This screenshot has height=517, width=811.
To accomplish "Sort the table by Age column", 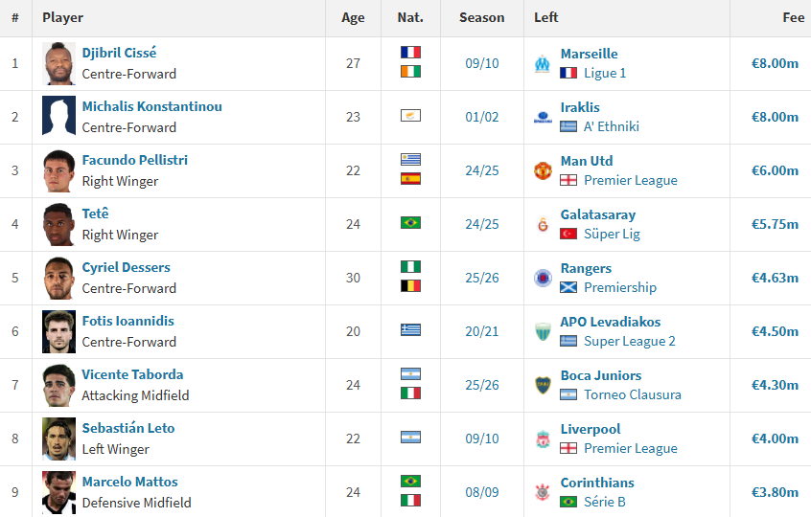I will (353, 17).
